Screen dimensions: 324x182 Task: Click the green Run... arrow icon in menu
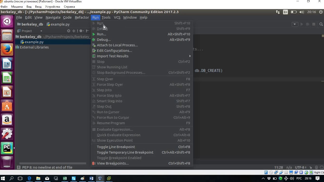[x=94, y=34]
